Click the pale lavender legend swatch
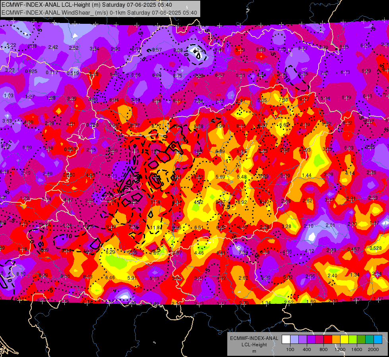The height and width of the screenshot is (357, 389). pos(294,340)
